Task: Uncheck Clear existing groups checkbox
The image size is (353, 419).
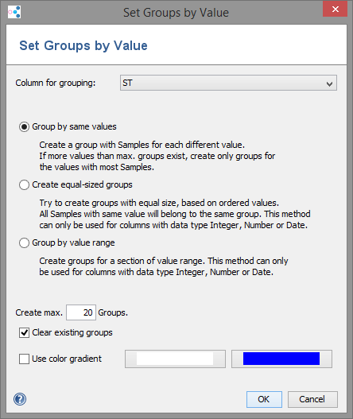Action: coord(24,332)
